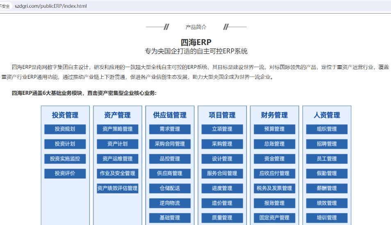This screenshot has height=225, width=391.
Task: Open the 假勤管理 item
Action: (x=327, y=173)
